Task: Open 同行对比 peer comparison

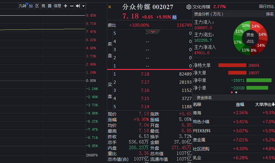Action: 267,7
